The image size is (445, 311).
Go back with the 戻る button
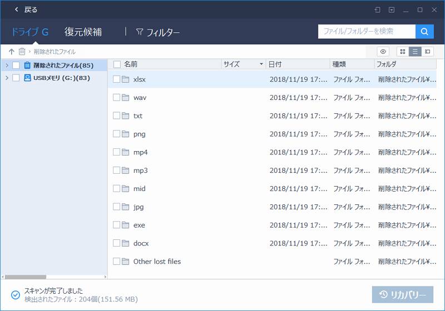[x=26, y=9]
